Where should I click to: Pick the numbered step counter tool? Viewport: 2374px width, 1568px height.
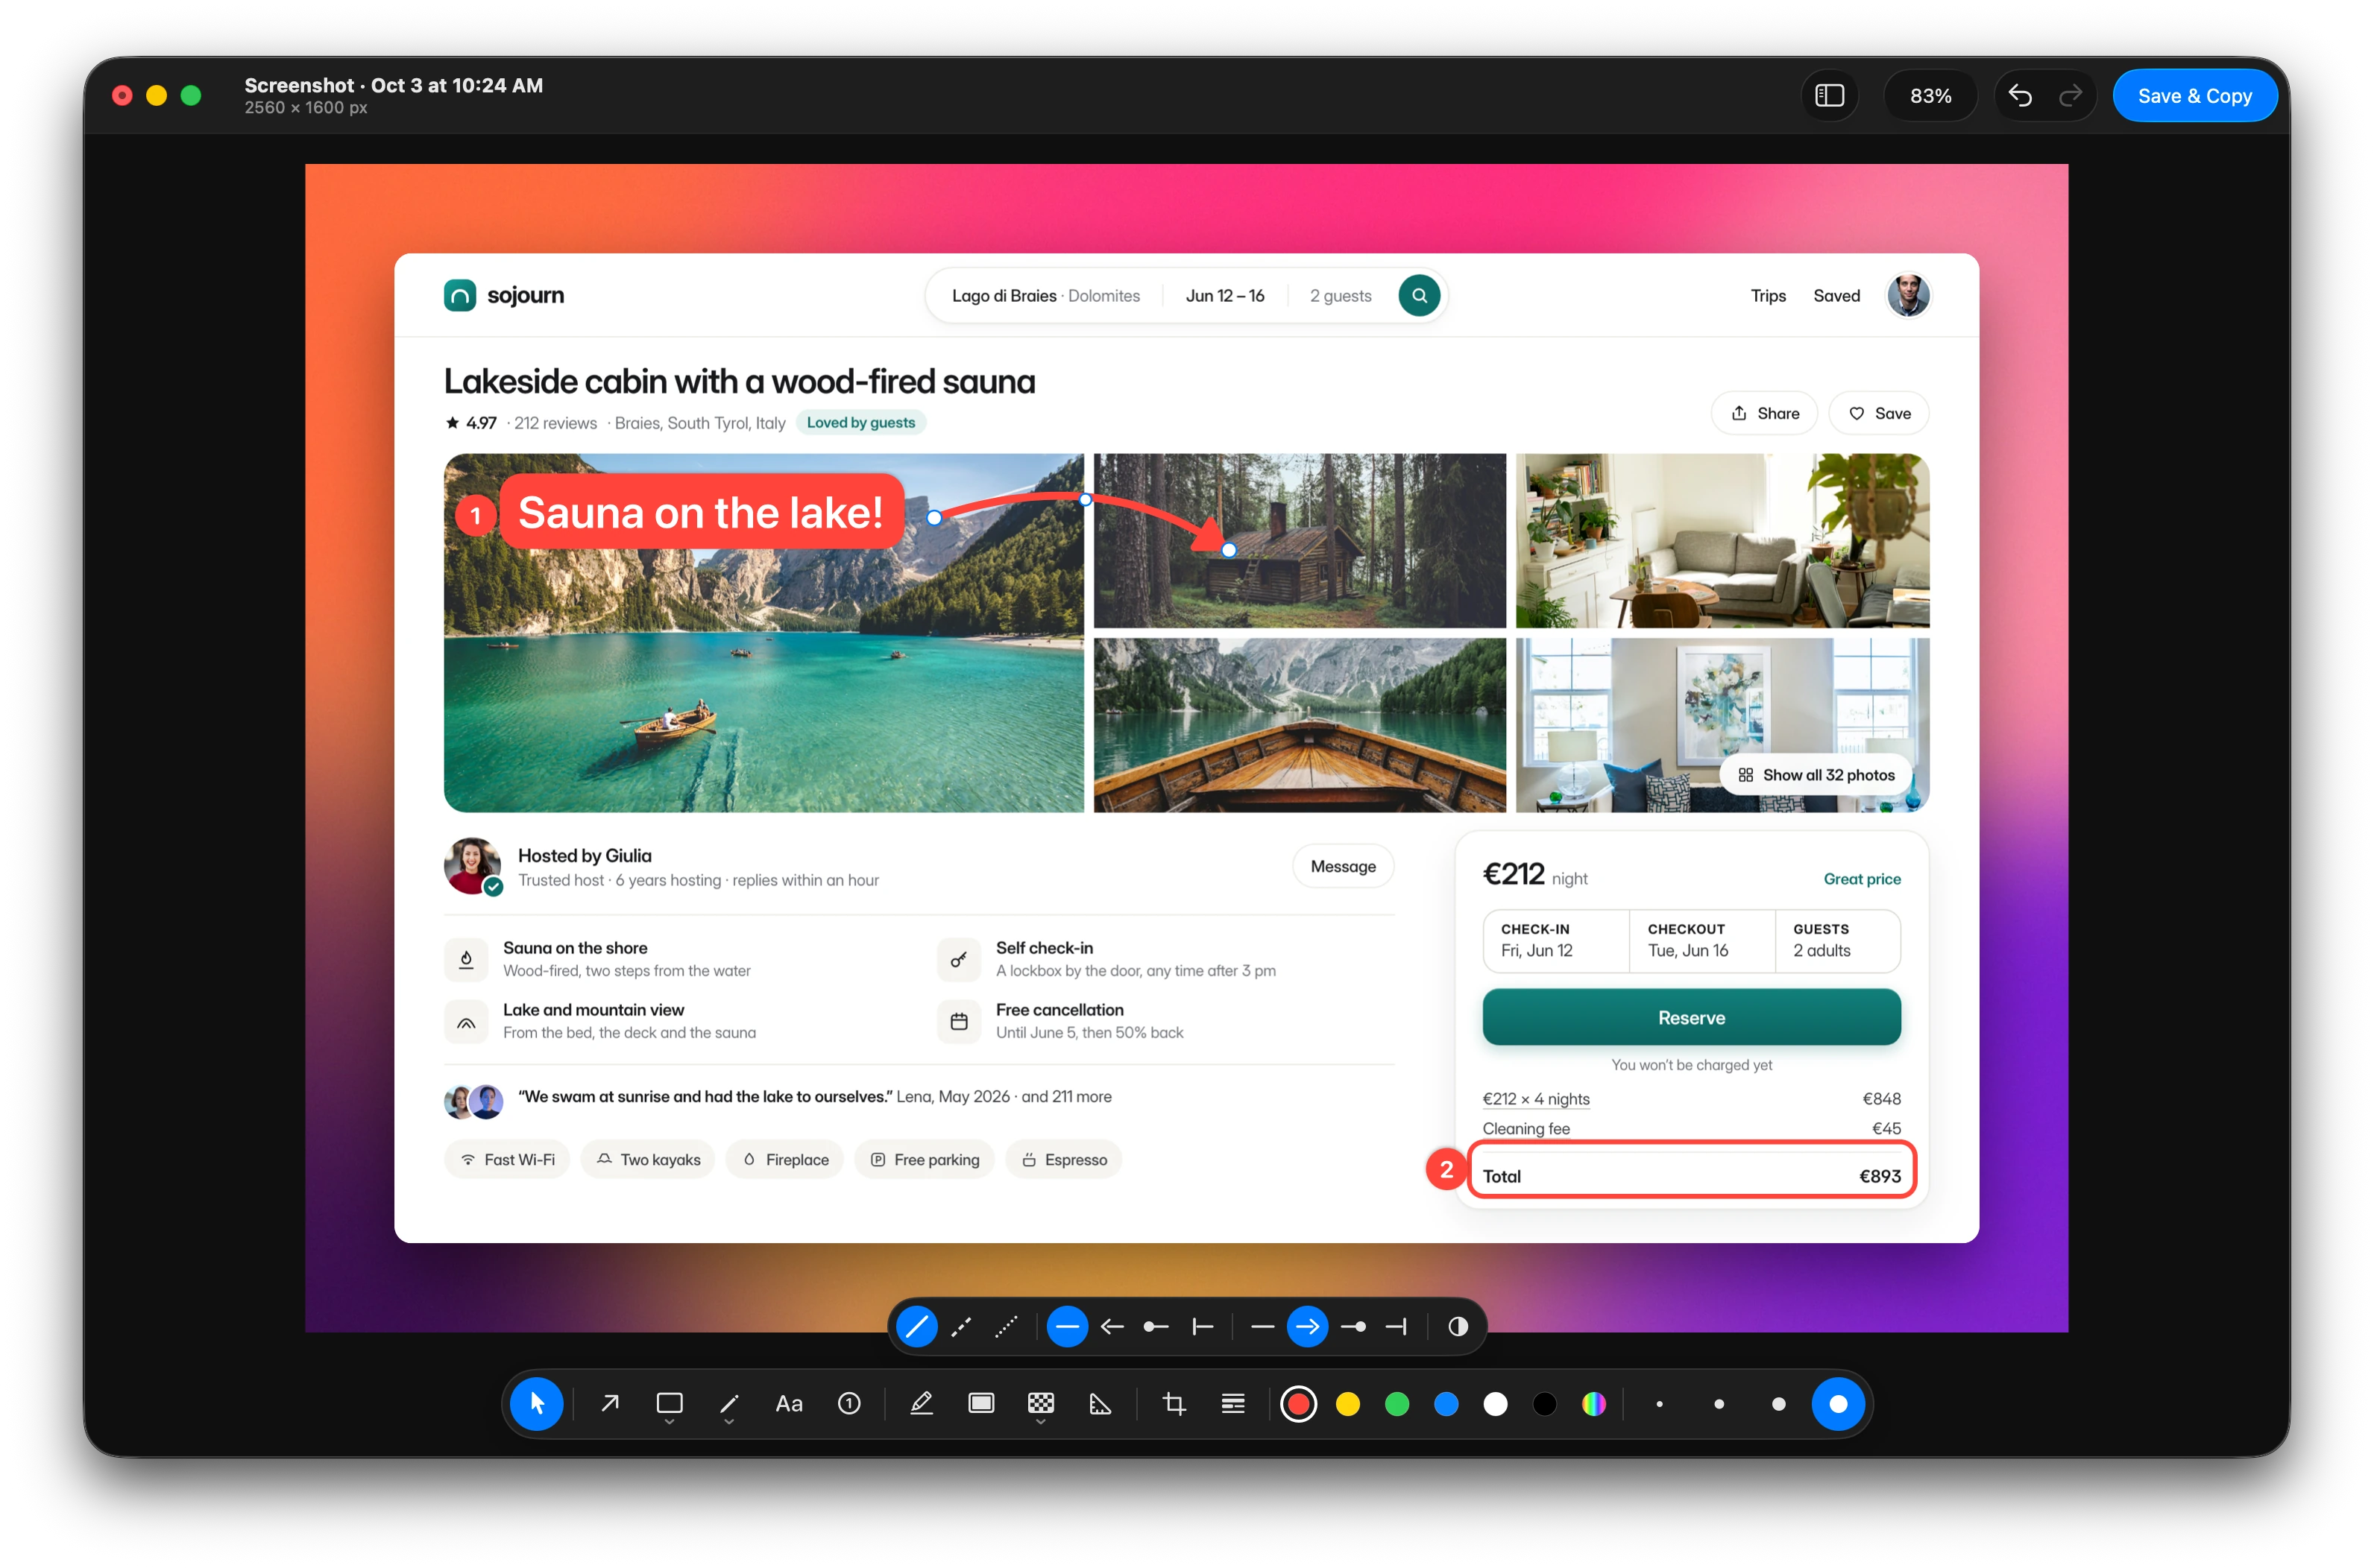click(x=848, y=1404)
